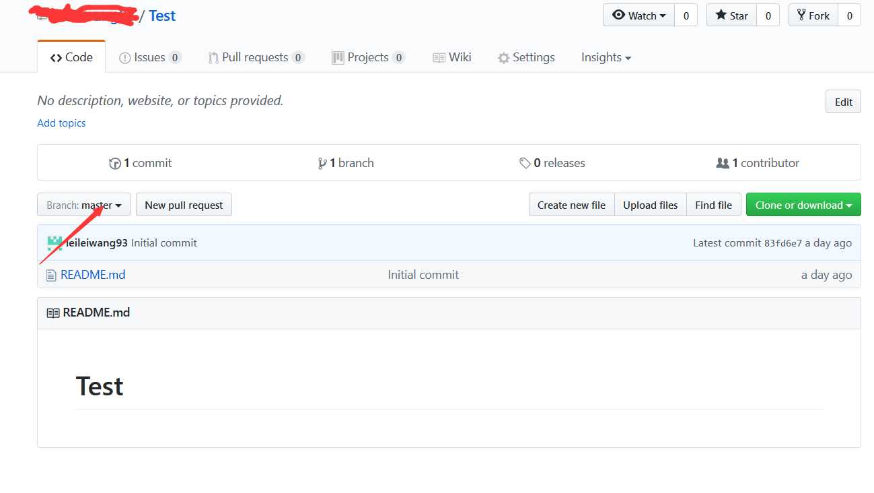Click the exclamation icon on Issues tab
Image resolution: width=874 pixels, height=493 pixels.
pos(124,58)
